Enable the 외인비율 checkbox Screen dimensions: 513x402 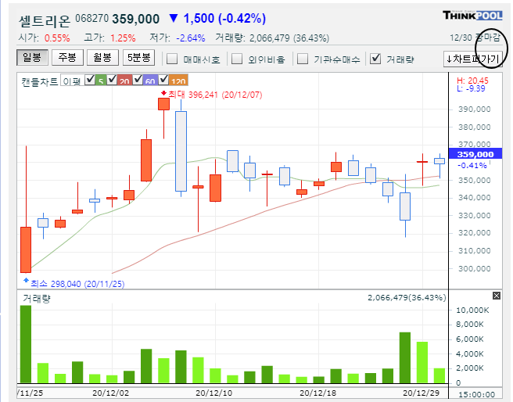tap(237, 59)
